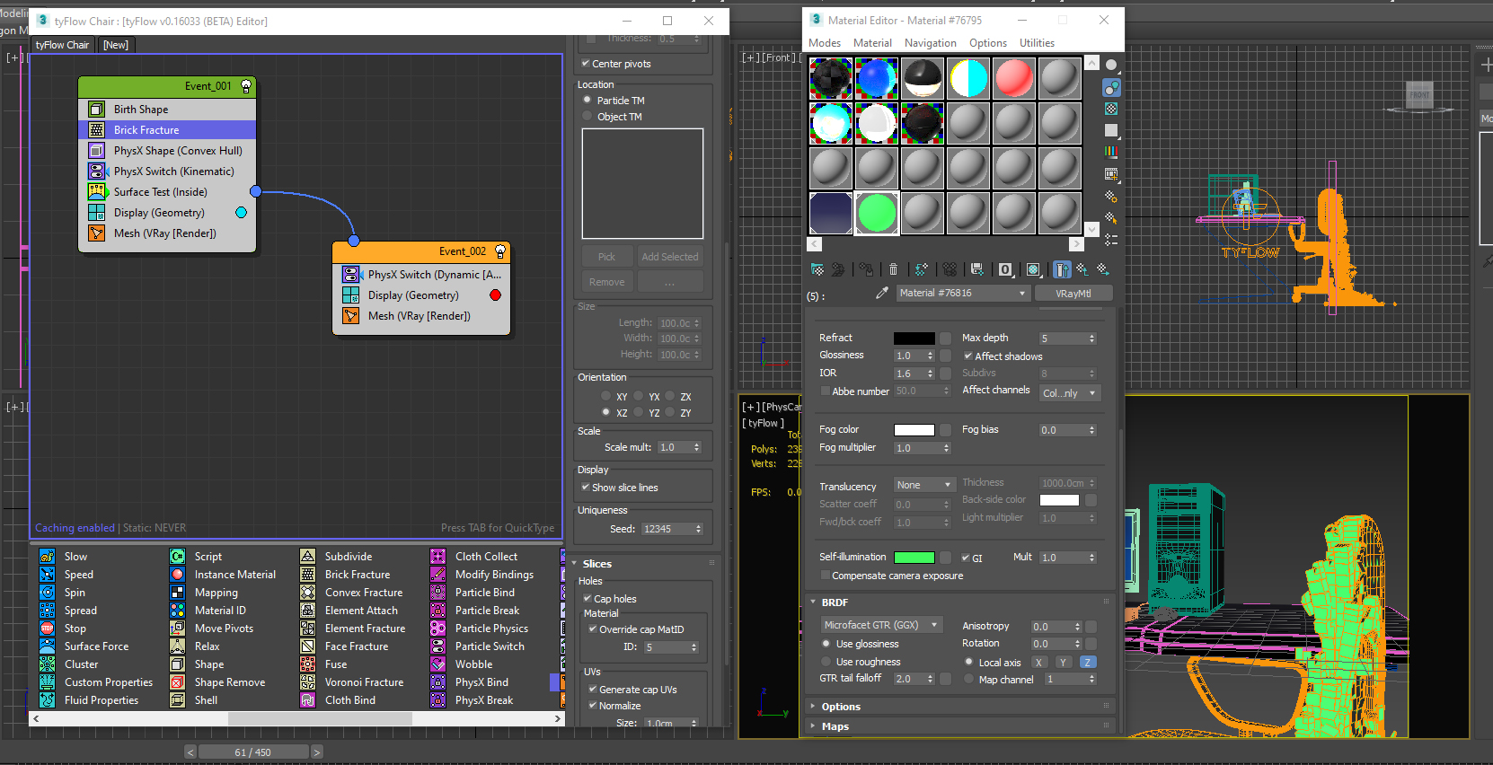Open Material #76816 name dropdown
This screenshot has height=765, width=1493.
pyautogui.click(x=963, y=293)
